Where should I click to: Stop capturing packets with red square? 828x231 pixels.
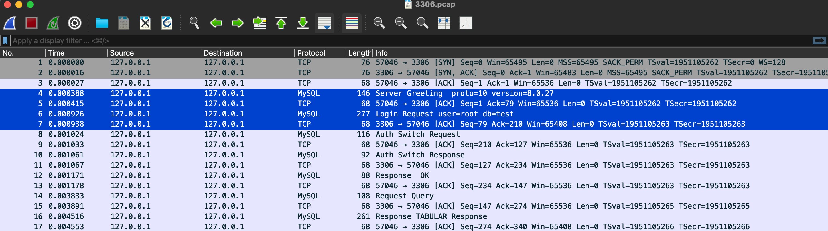click(x=31, y=23)
